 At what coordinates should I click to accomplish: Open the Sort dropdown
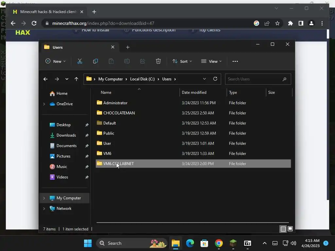[x=182, y=61]
